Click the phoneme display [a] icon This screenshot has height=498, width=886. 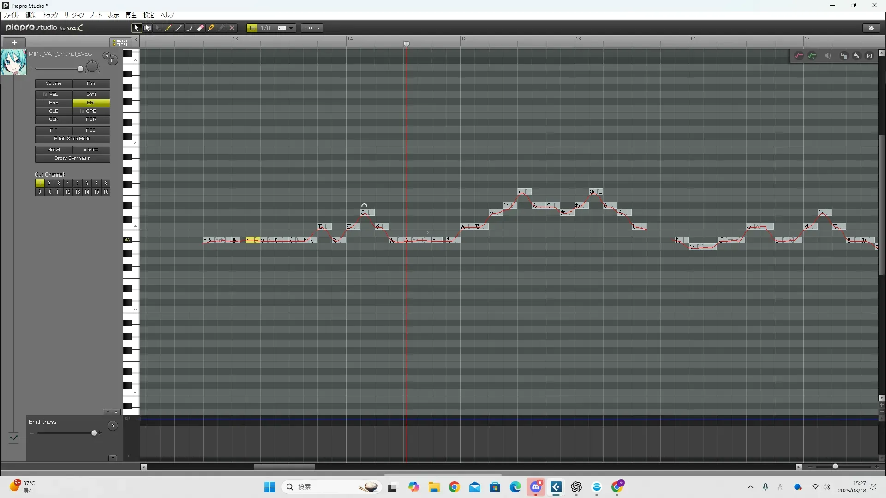(869, 56)
